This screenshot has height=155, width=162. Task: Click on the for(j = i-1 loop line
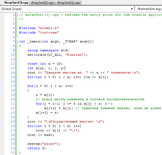click(x=74, y=104)
